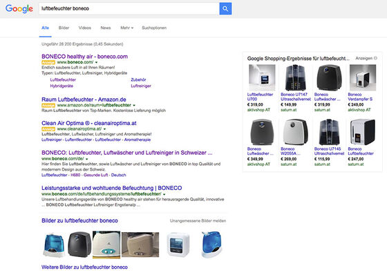Image resolution: width=387 pixels, height=275 pixels.
Task: Expand the arrow next to www.boneco.com/ ad URL
Action: click(x=96, y=62)
